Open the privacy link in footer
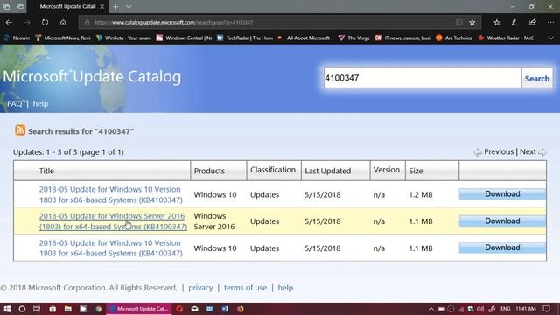The height and width of the screenshot is (315, 560). click(x=200, y=288)
